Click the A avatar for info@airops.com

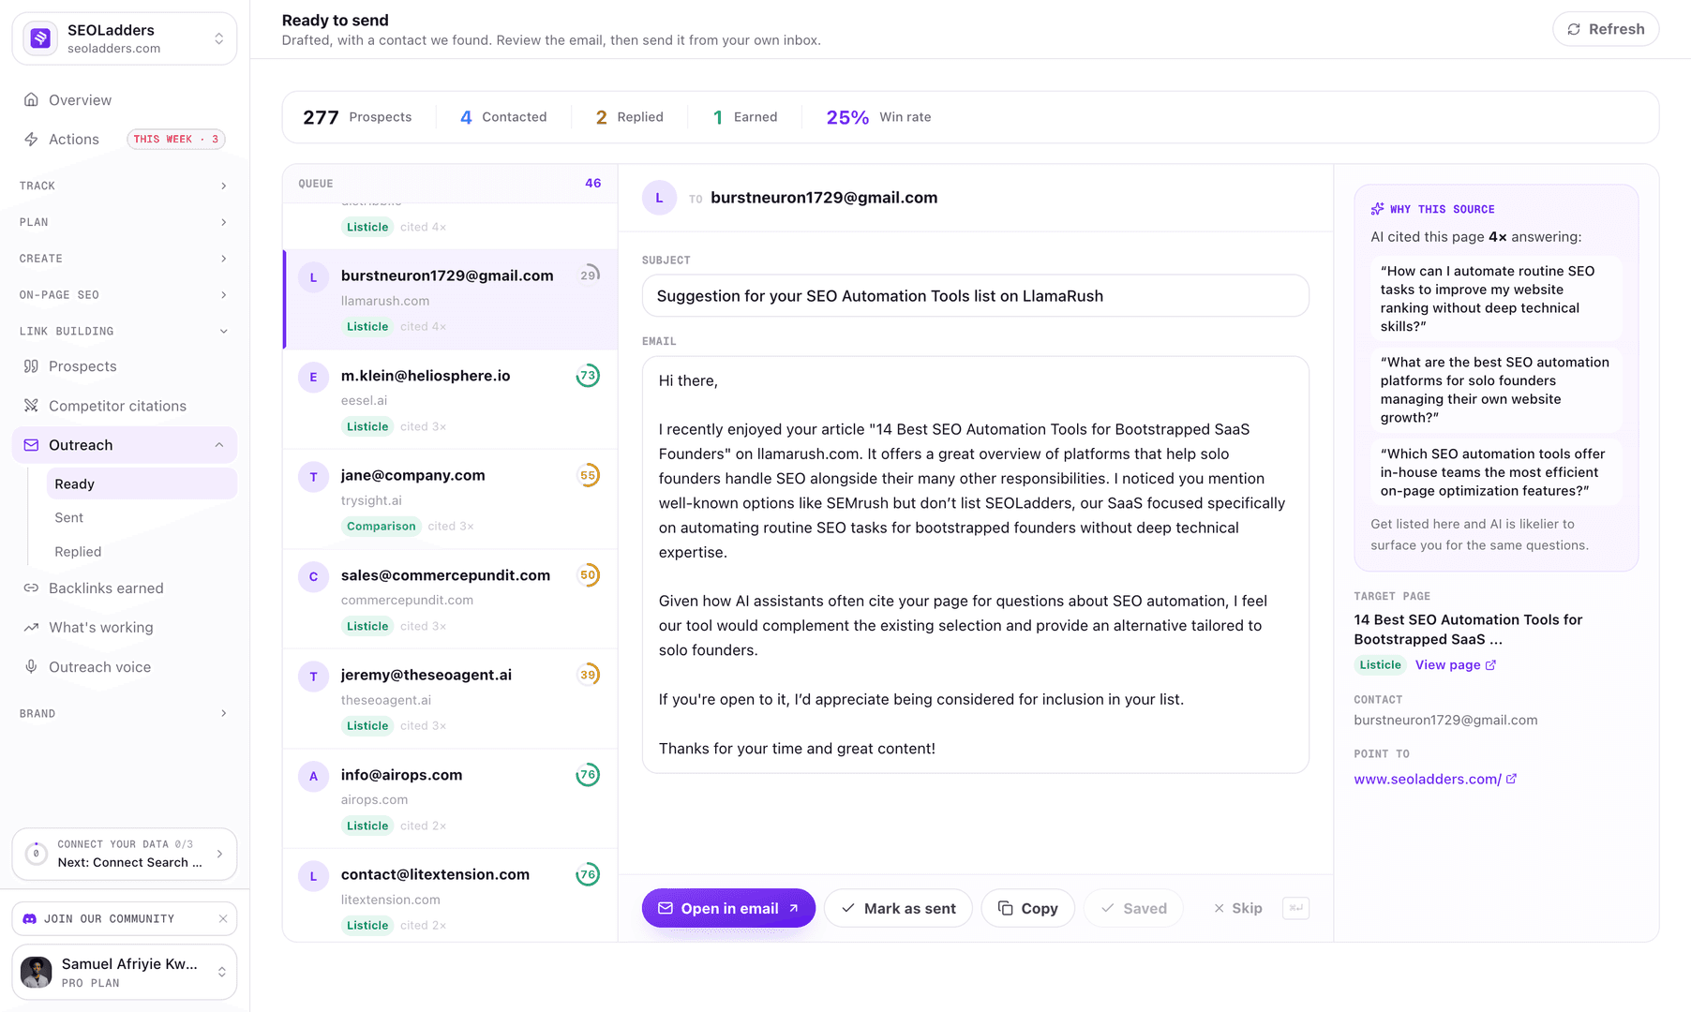click(x=313, y=777)
